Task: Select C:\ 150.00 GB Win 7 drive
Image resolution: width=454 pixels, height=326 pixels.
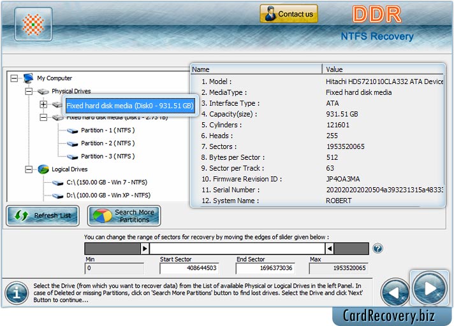Action: [x=107, y=182]
